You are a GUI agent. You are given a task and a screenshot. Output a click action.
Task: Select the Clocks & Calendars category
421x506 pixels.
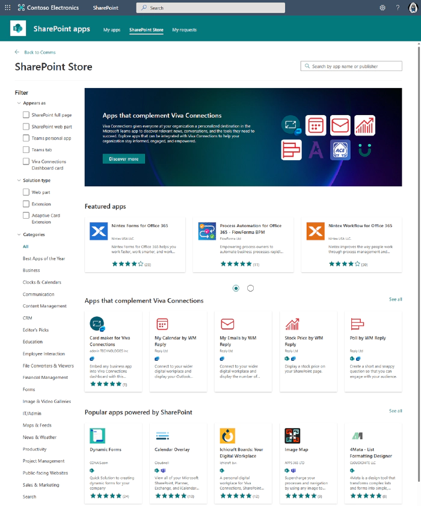click(x=42, y=282)
